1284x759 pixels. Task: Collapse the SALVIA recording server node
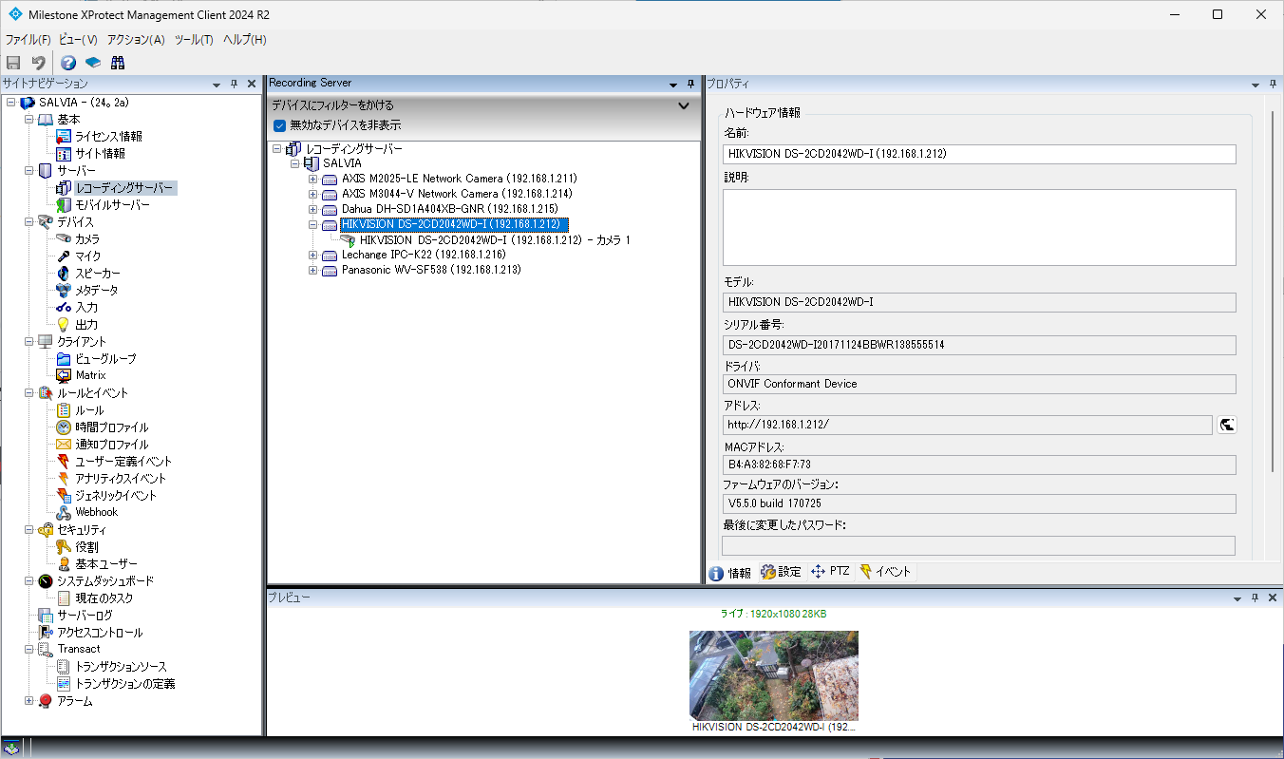pos(294,163)
